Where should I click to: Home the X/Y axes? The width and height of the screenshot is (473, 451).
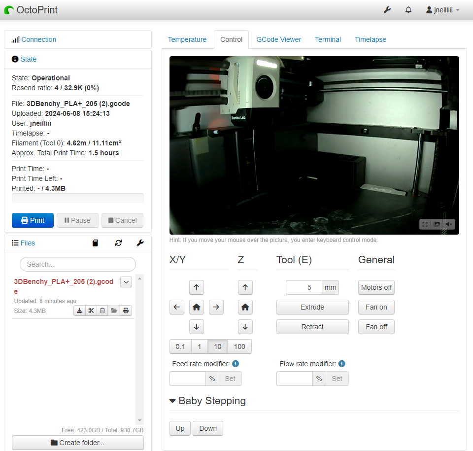tap(197, 307)
